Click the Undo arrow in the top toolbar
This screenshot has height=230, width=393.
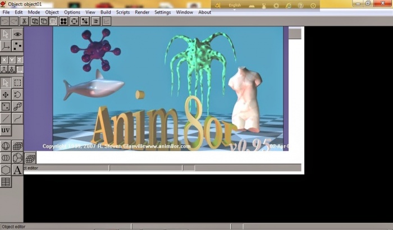tap(4, 21)
